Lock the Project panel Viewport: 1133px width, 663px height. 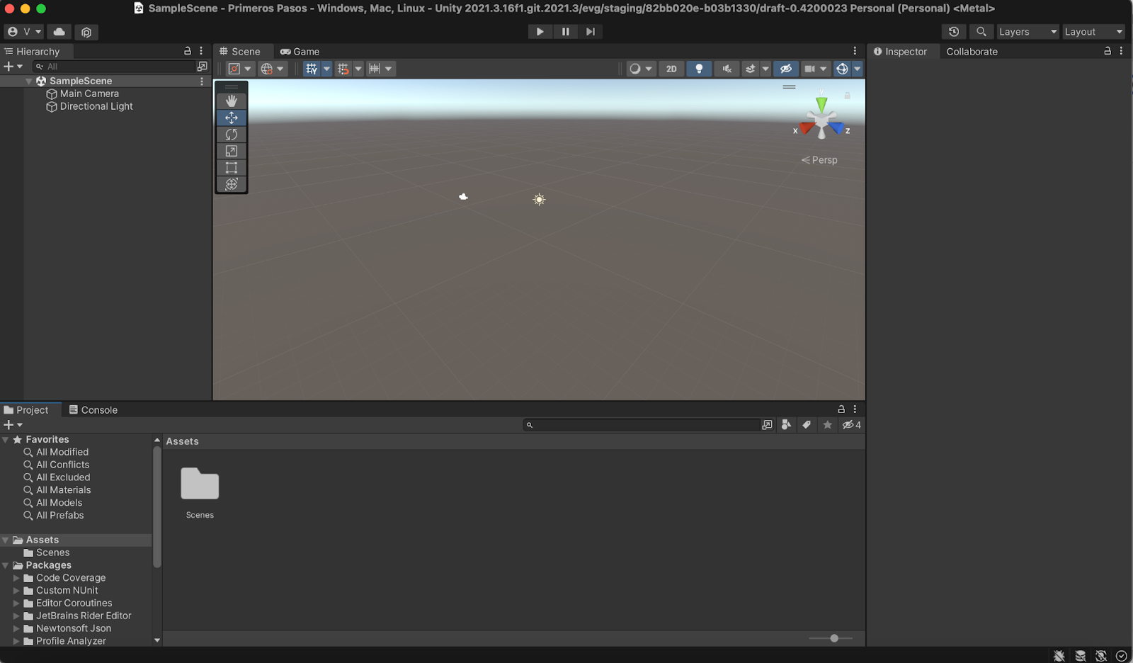click(x=841, y=409)
